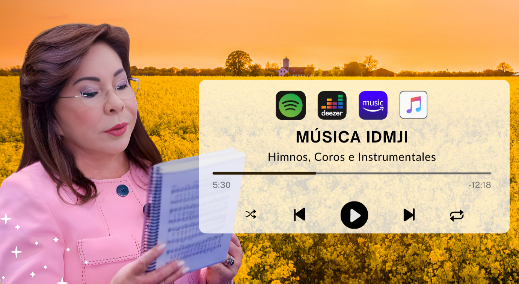
Task: Click the Deezer logo's colored bars
Action: [x=333, y=102]
